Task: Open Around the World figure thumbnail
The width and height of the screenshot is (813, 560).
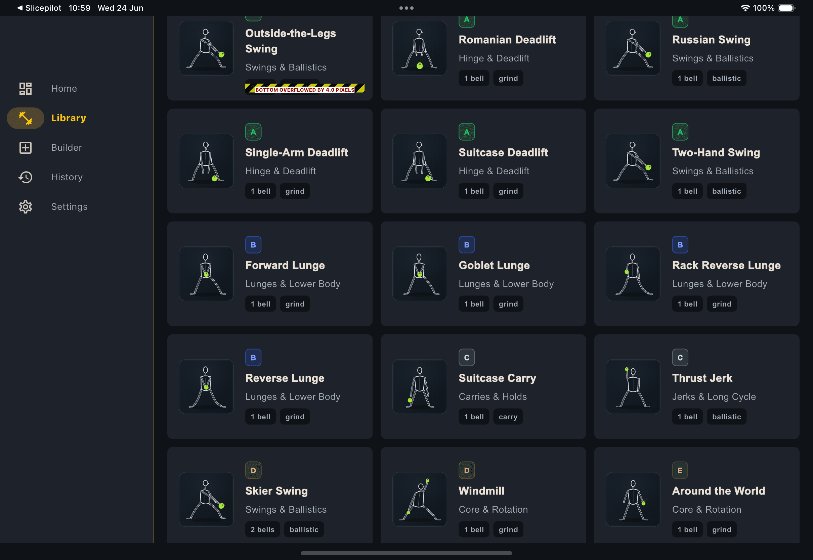Action: [633, 499]
